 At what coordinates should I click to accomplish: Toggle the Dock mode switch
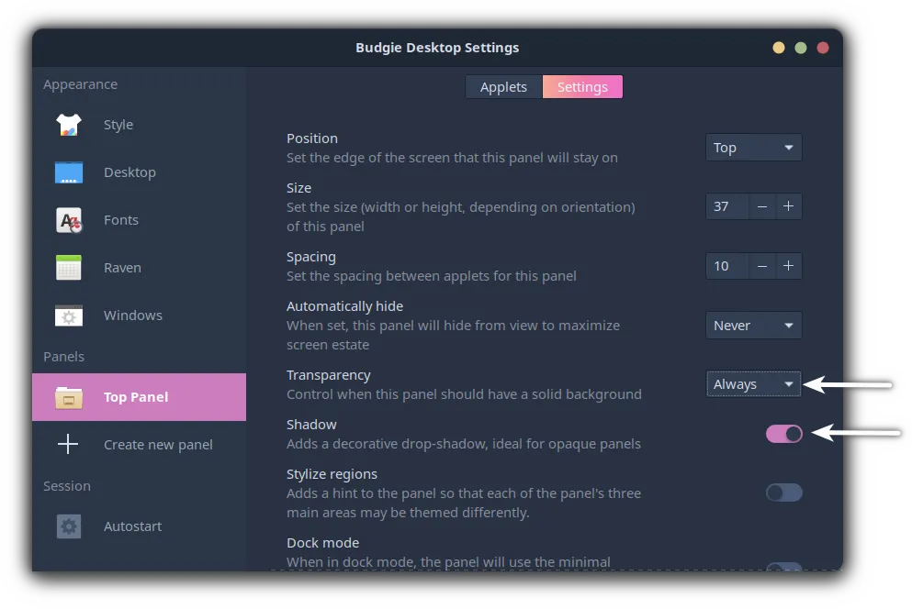coord(783,568)
